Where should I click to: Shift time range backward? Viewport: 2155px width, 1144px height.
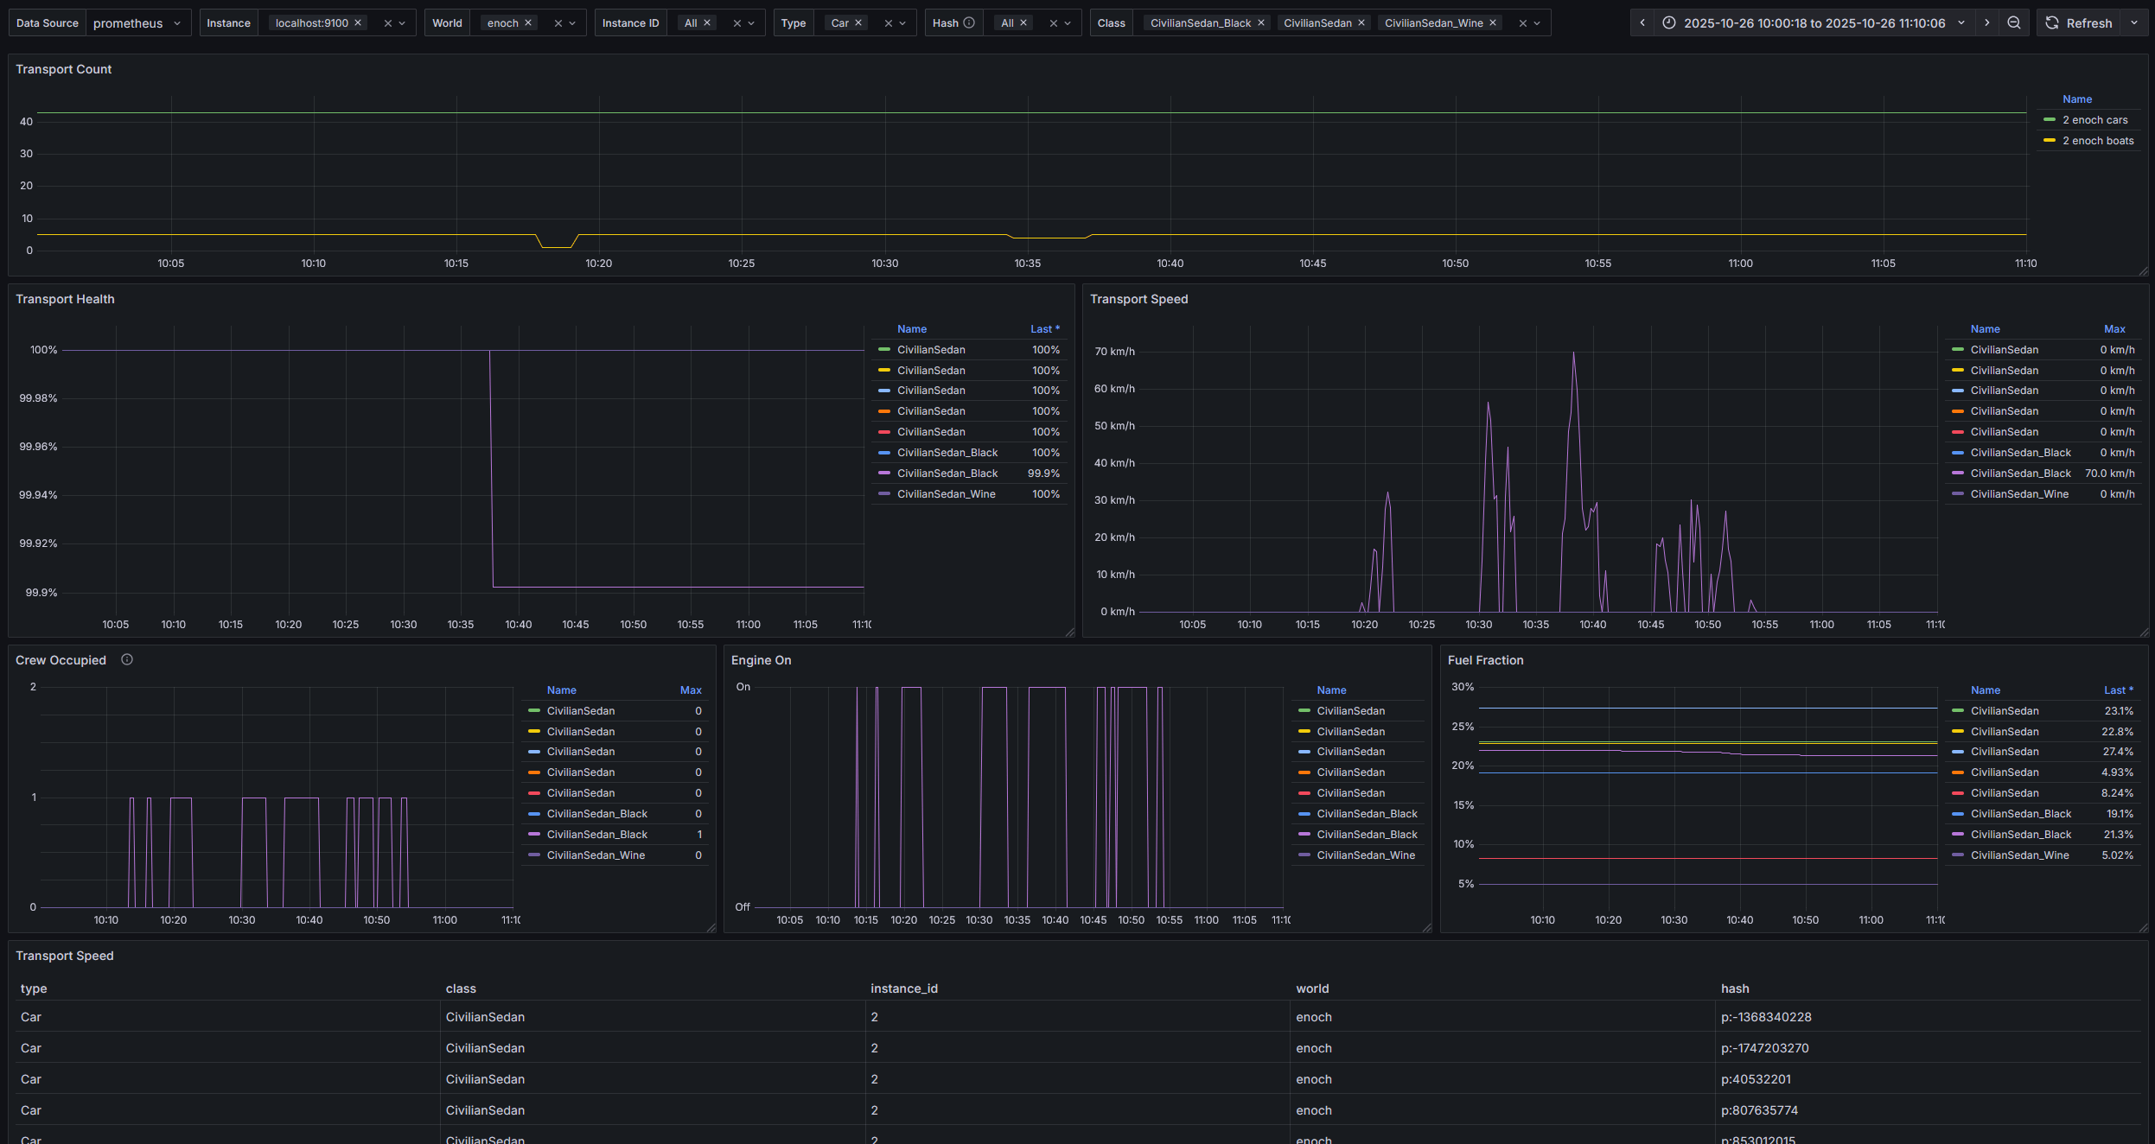coord(1642,23)
